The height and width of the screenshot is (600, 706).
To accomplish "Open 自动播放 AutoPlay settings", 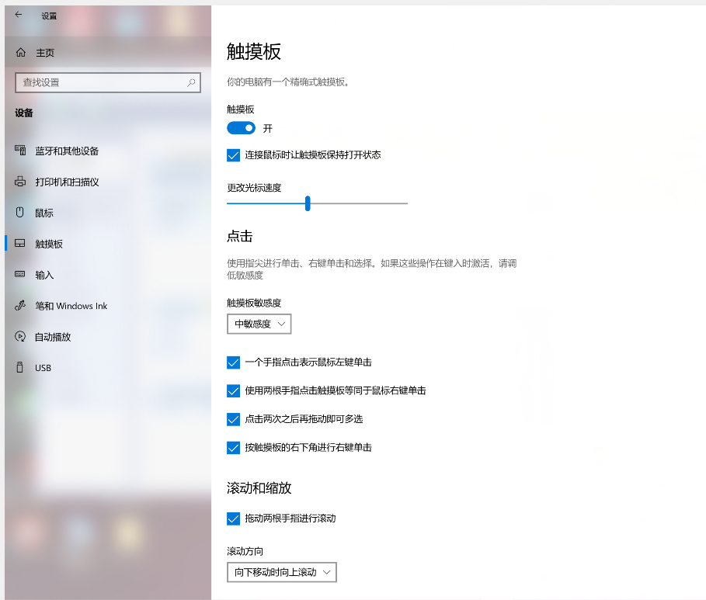I will click(19, 337).
